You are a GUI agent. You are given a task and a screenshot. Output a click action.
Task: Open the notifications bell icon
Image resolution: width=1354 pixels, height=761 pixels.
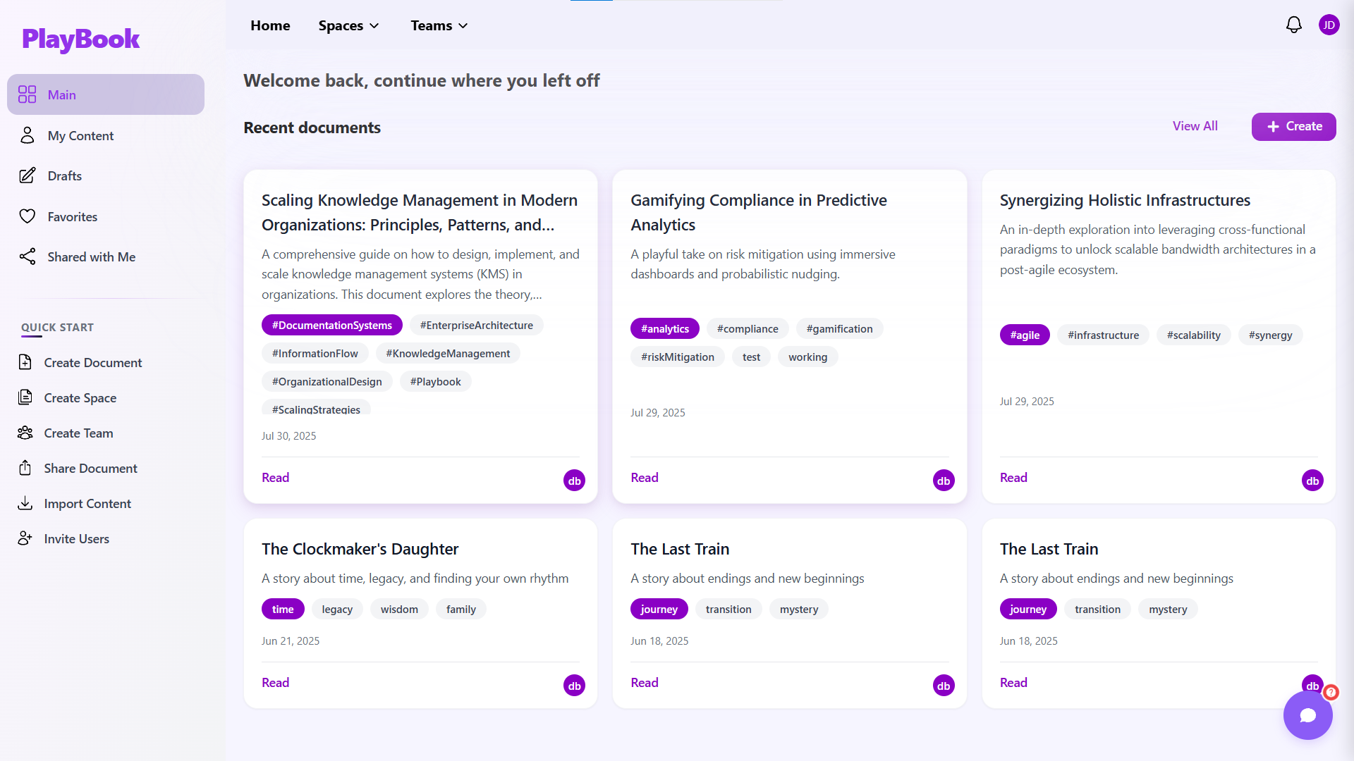(x=1293, y=25)
